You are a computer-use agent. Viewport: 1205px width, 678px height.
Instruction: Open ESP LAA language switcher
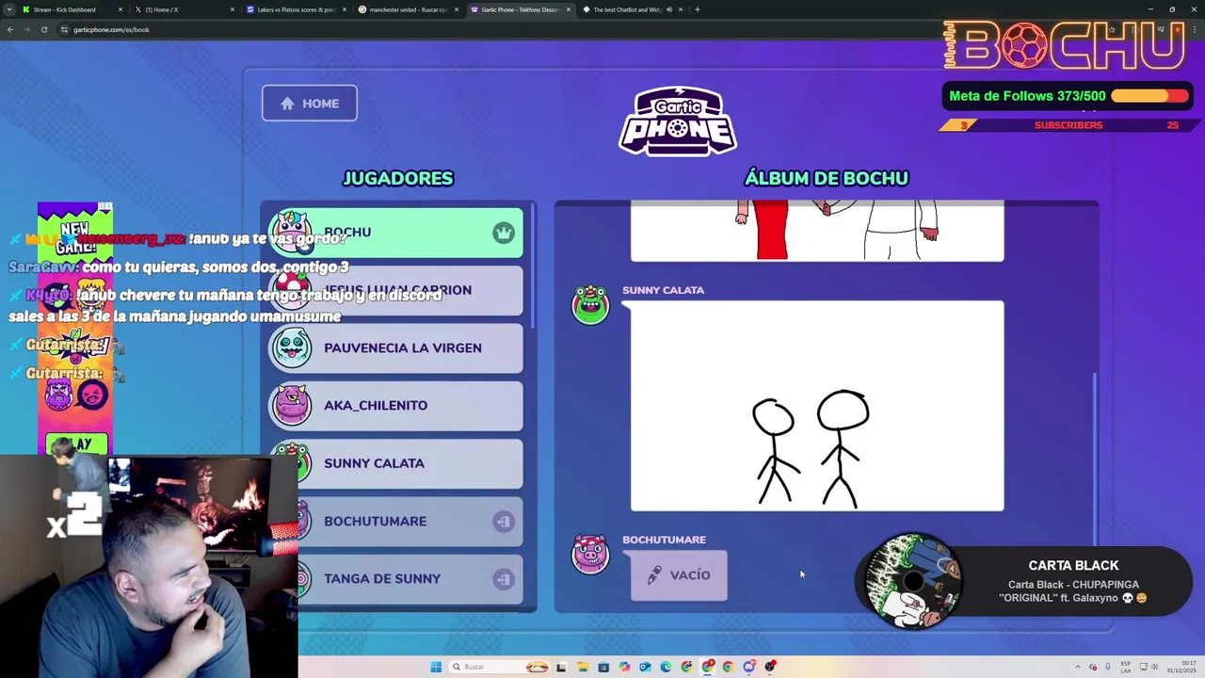(x=1126, y=667)
